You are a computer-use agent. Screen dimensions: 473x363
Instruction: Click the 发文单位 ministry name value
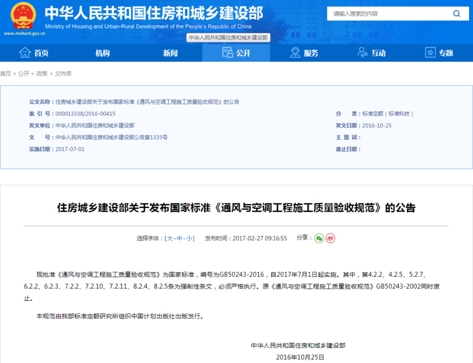click(95, 125)
